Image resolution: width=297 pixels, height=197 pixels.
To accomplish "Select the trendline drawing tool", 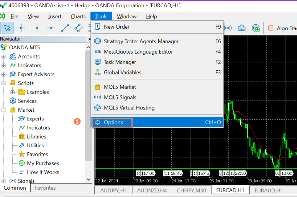I will 65,28.
